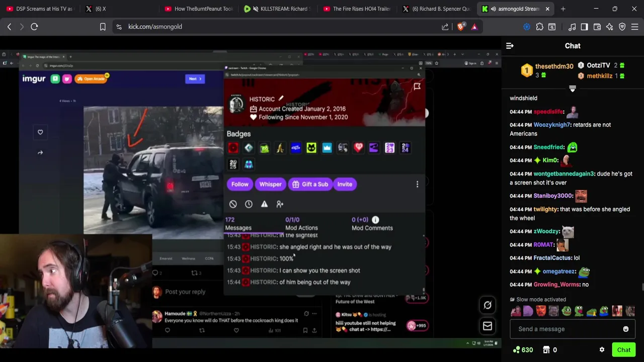The height and width of the screenshot is (362, 644).
Task: Open the Leo AI sparkle icon
Action: click(x=609, y=27)
